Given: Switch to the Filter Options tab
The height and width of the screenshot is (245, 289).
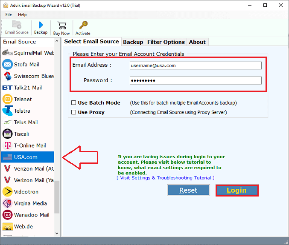Looking at the screenshot, I should (x=166, y=42).
